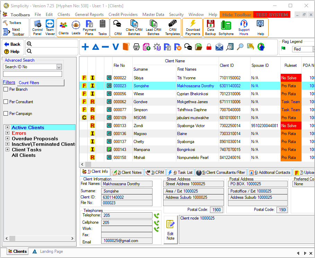
Task: Open Payment Plans from the toolbar
Action: (89, 27)
